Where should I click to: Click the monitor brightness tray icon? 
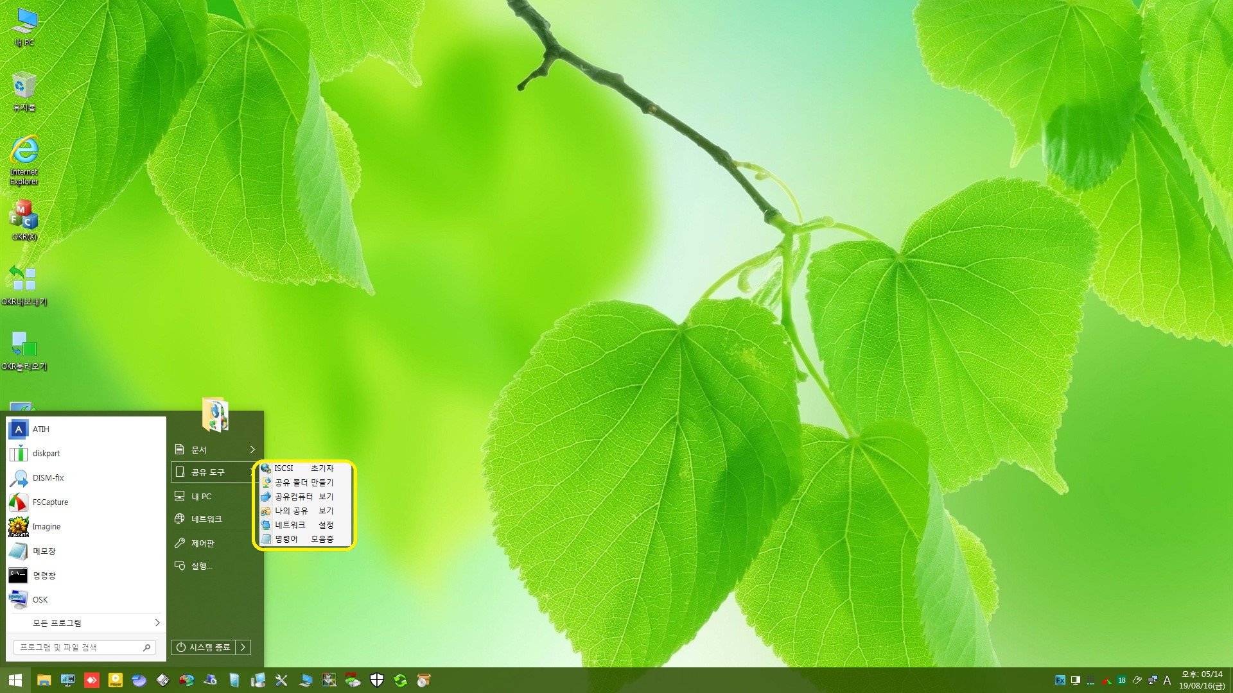point(1076,680)
